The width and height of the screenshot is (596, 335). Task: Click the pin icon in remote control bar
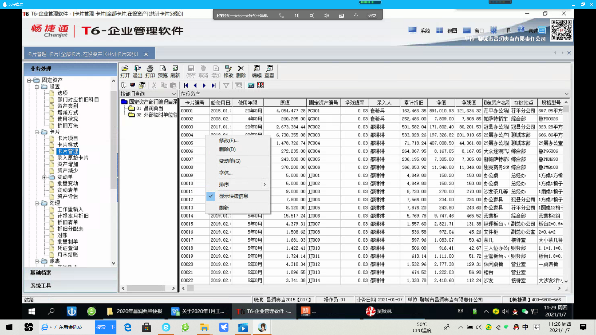coord(356,16)
